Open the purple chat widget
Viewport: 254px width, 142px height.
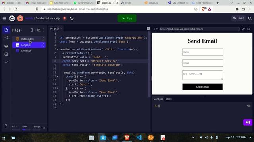click(x=248, y=122)
